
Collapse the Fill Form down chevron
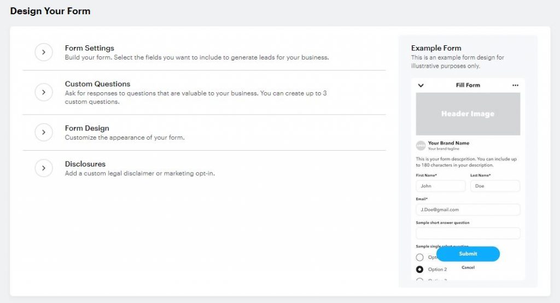421,85
